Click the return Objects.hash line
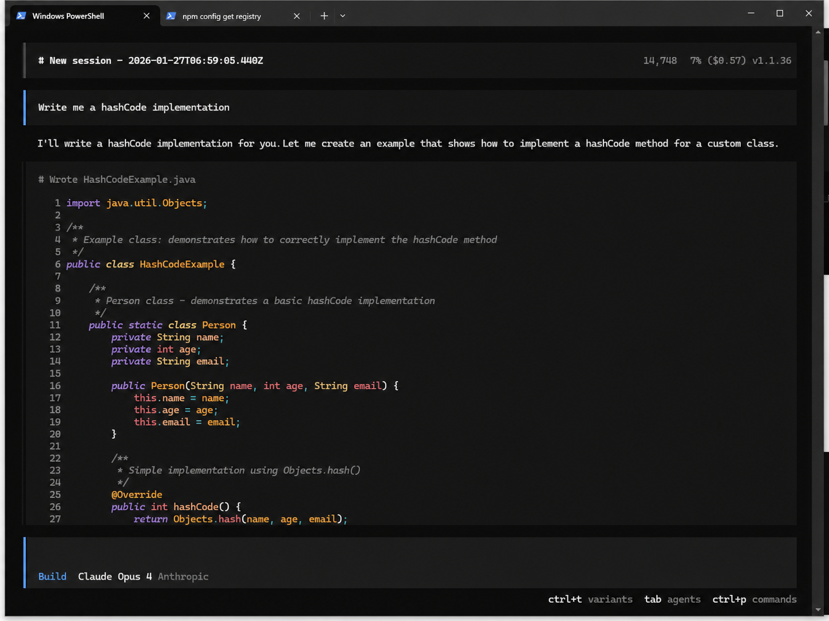Image resolution: width=829 pixels, height=621 pixels. [240, 519]
